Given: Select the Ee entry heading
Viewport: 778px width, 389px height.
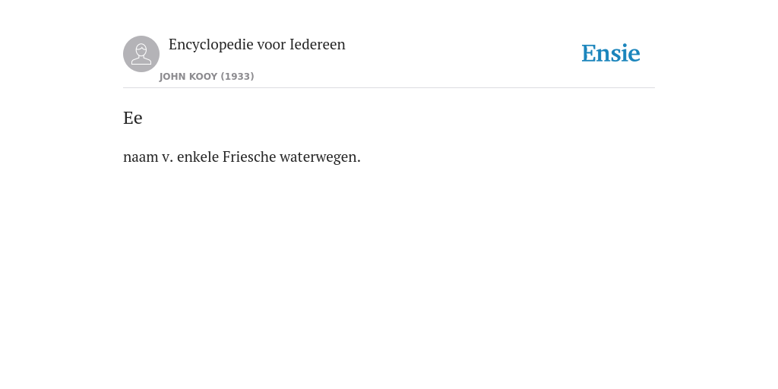Looking at the screenshot, I should point(133,118).
